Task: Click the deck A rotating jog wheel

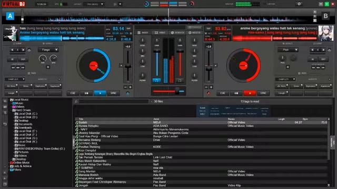Action: [x=94, y=65]
